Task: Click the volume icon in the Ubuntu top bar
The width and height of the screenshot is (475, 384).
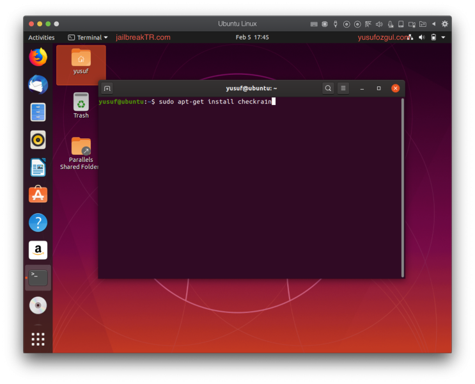Action: tap(421, 38)
